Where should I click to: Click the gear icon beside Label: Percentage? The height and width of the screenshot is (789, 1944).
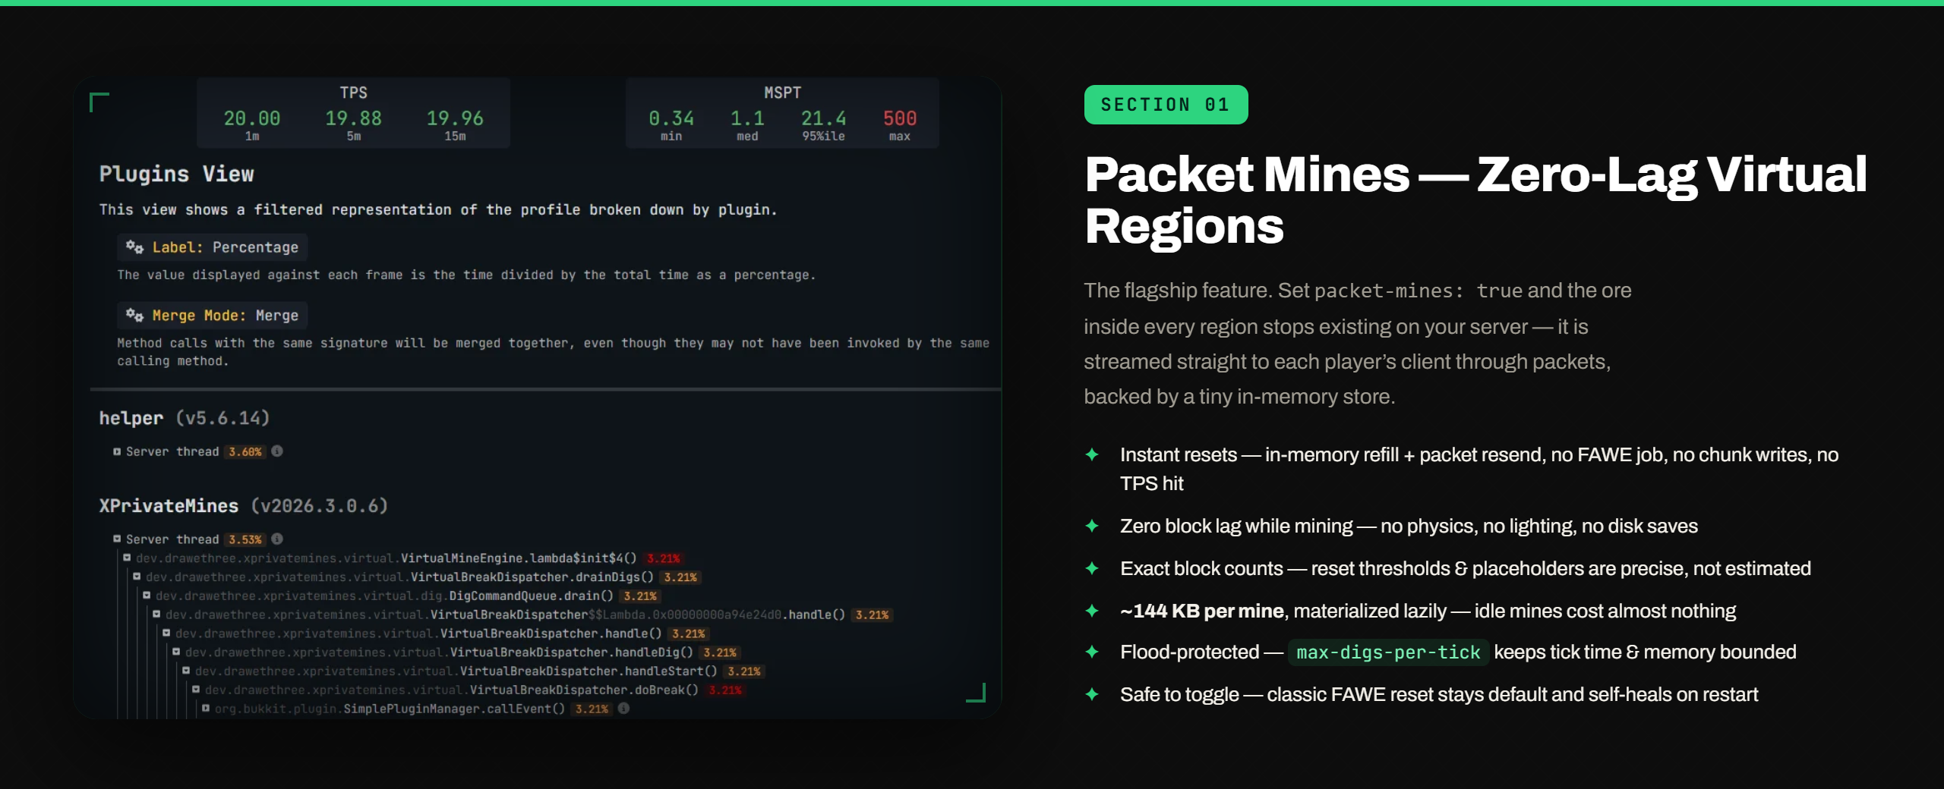tap(134, 247)
